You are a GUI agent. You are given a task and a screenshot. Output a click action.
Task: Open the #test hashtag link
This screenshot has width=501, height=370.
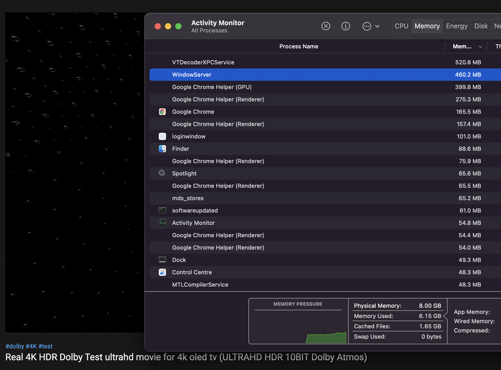(x=45, y=346)
